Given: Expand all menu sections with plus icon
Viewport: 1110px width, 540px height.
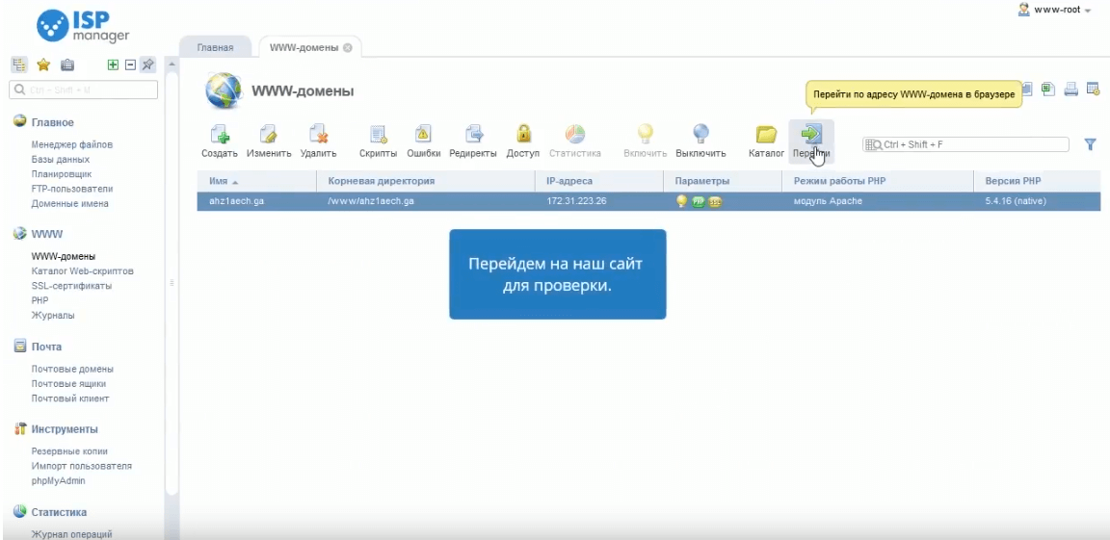Looking at the screenshot, I should point(114,64).
